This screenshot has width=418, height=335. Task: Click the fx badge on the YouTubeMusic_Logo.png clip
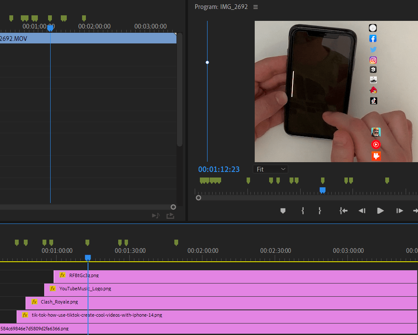[x=52, y=289]
